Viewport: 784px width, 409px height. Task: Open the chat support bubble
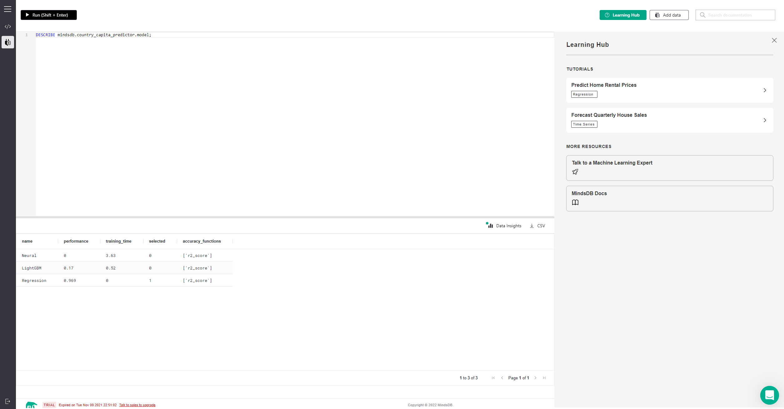pos(769,395)
